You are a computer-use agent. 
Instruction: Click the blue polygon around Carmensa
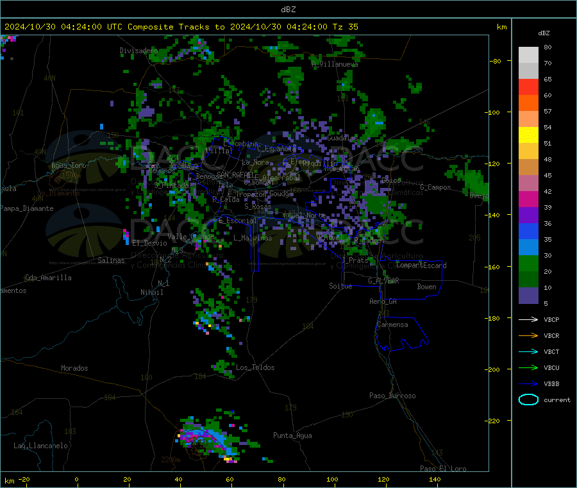(x=401, y=333)
